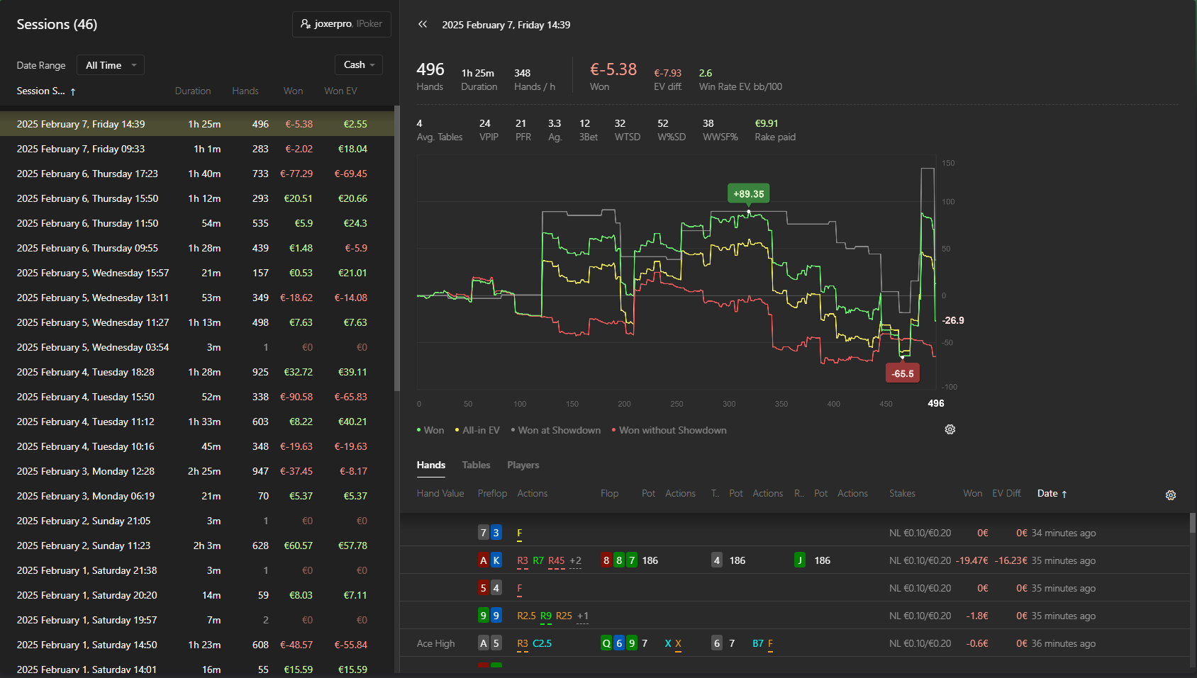Select session February 1, Saturday 14:50

[196, 645]
